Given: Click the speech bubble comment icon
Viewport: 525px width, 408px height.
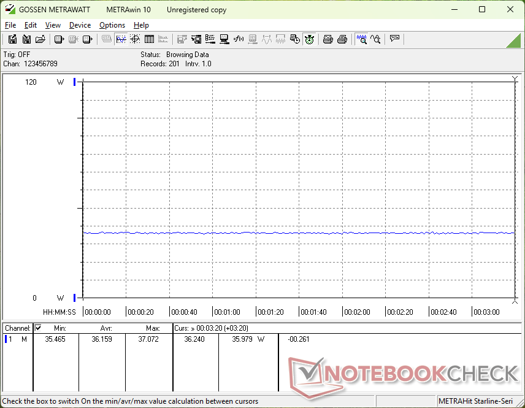Looking at the screenshot, I should pyautogui.click(x=395, y=39).
